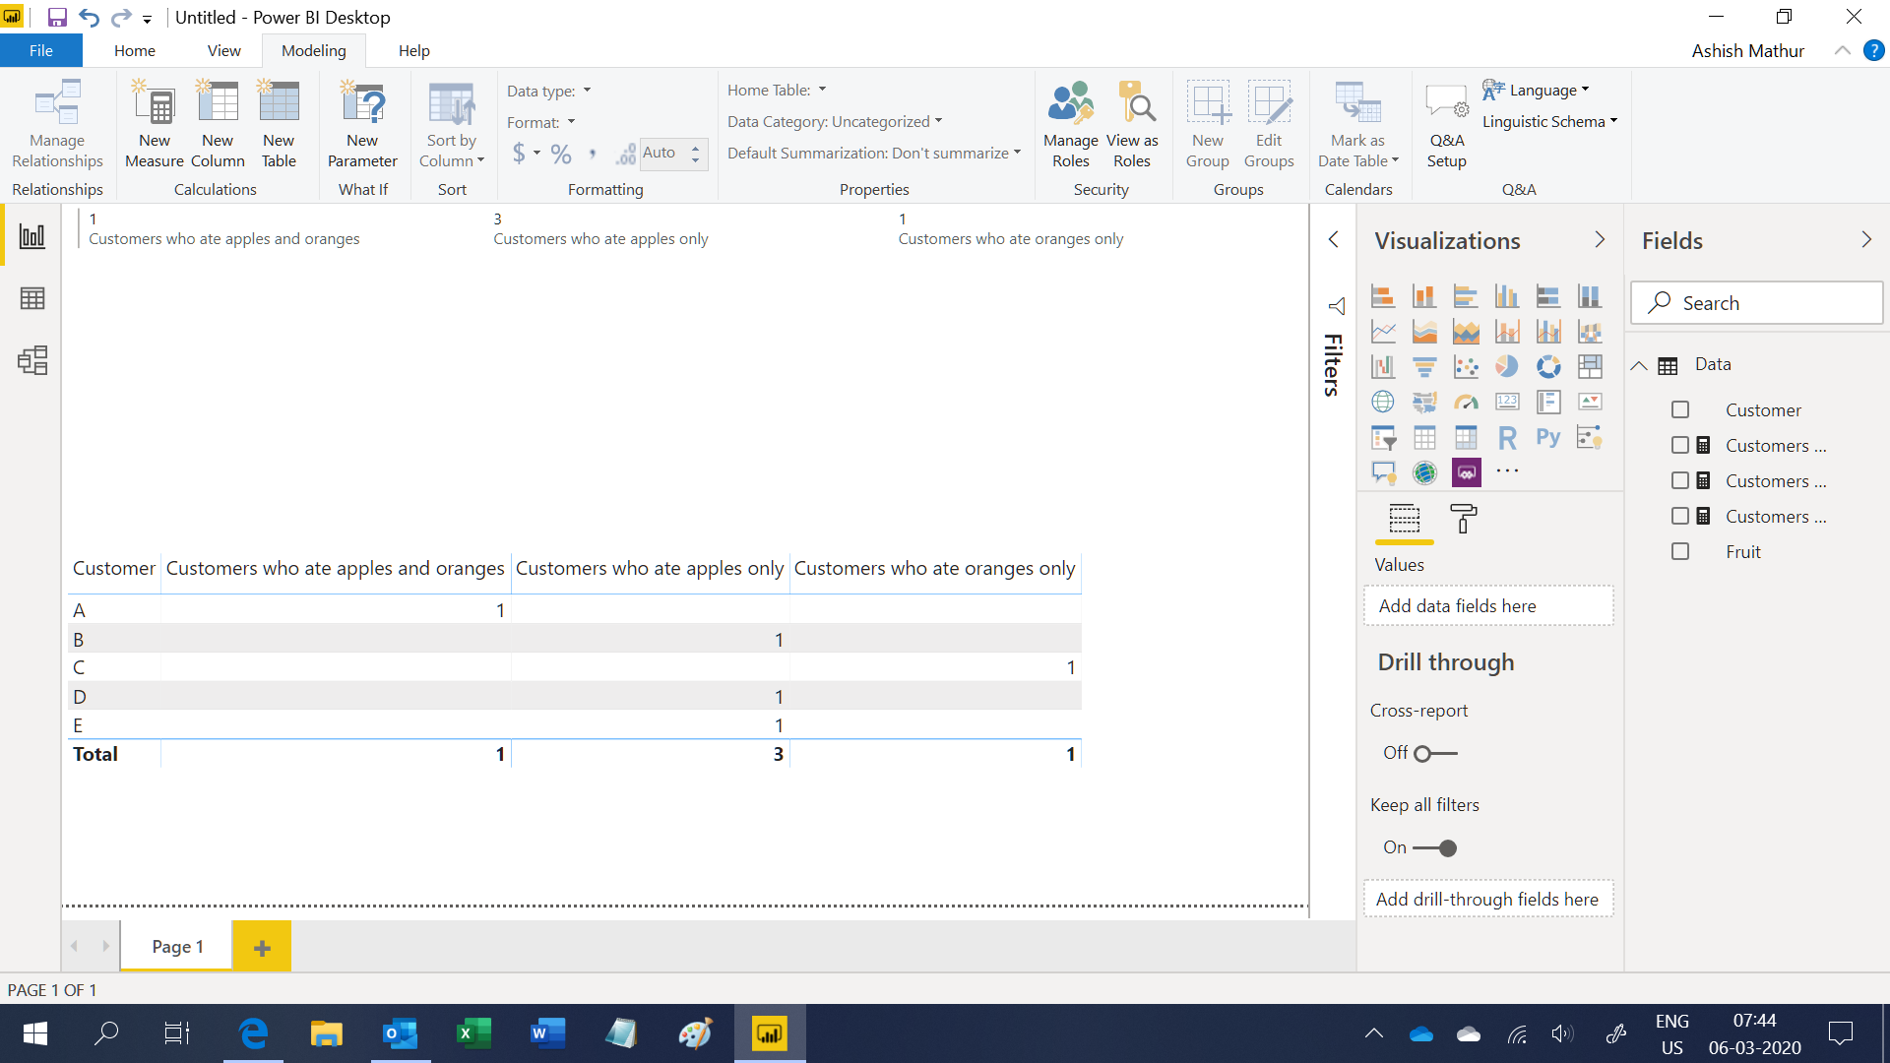Select the Funnel chart visualization
Image resolution: width=1890 pixels, height=1063 pixels.
click(x=1424, y=367)
